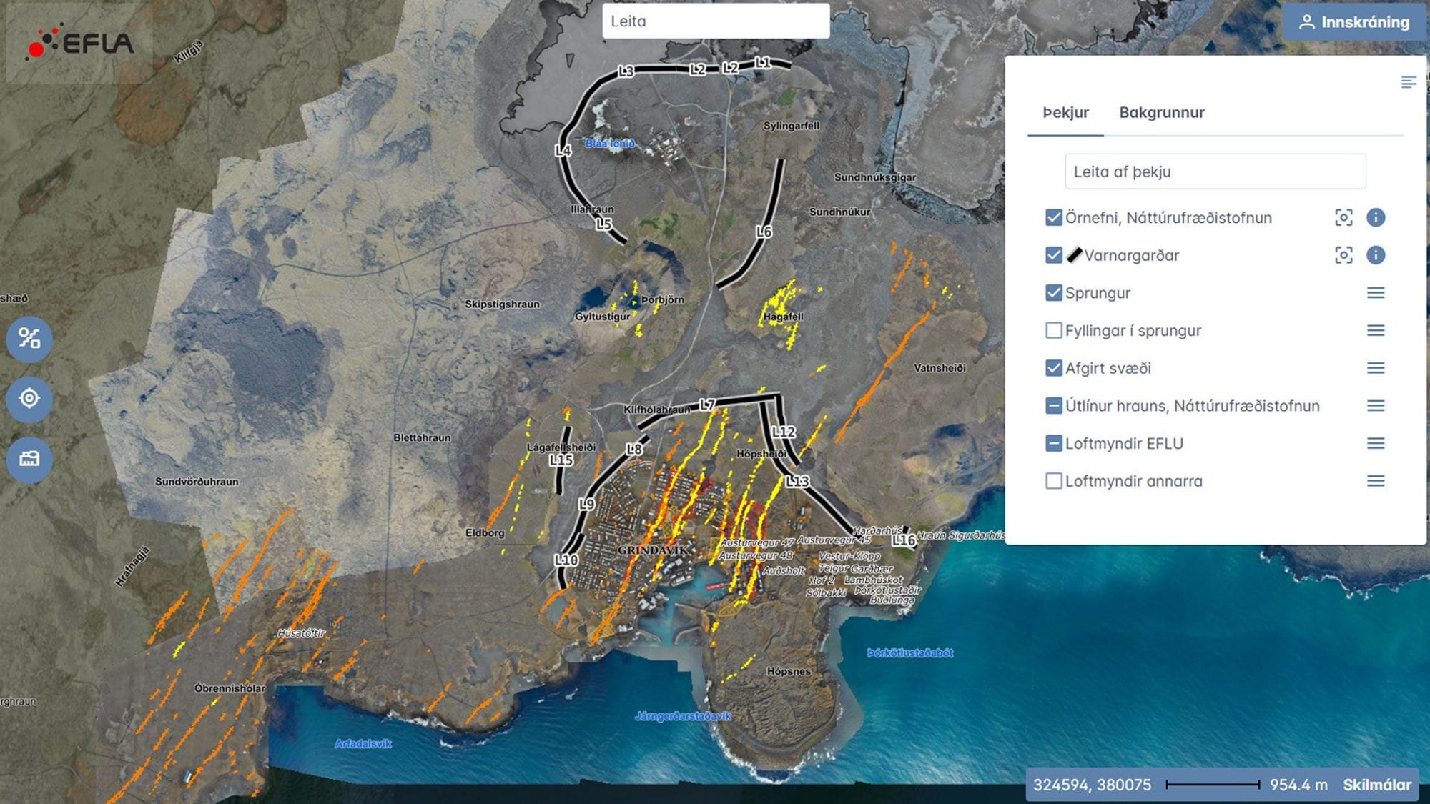The width and height of the screenshot is (1430, 804).
Task: Toggle Loftmyndir EFLU layer group checkbox
Action: [x=1053, y=443]
